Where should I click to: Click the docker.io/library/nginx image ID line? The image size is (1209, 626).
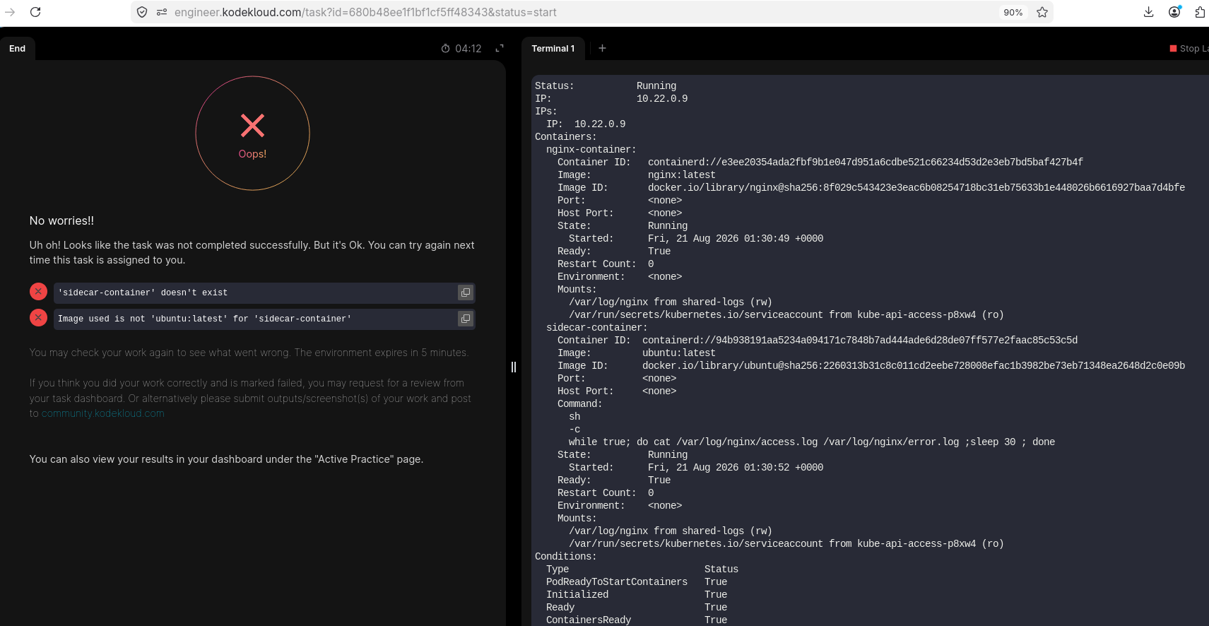point(916,188)
